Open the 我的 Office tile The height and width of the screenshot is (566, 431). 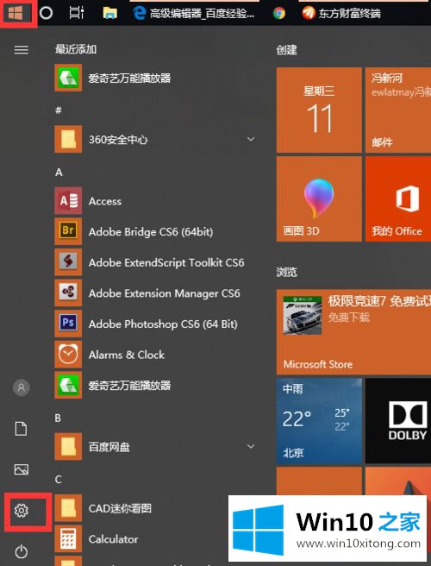tap(398, 199)
